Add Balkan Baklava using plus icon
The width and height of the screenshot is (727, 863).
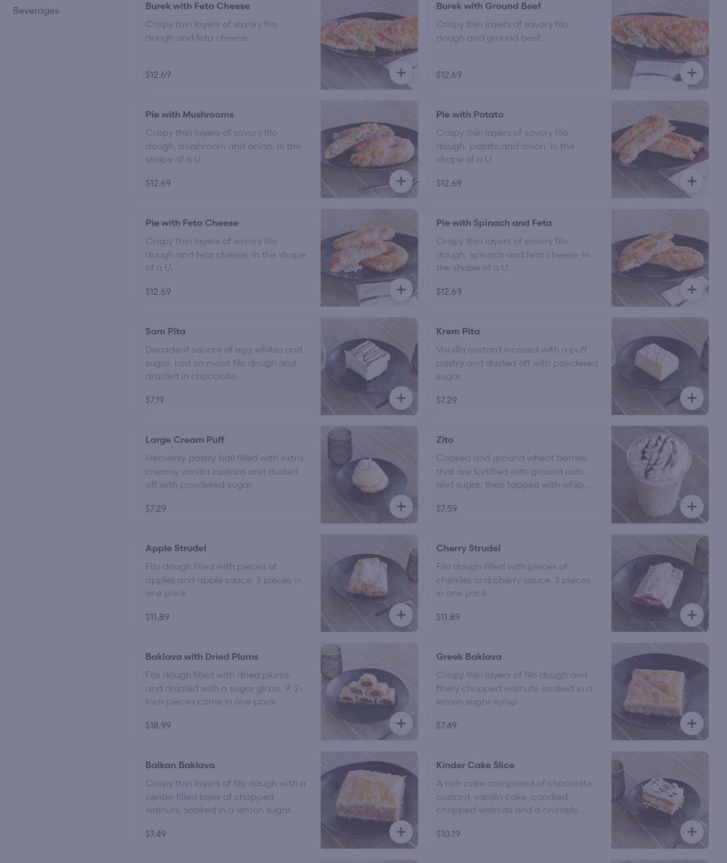pos(401,832)
